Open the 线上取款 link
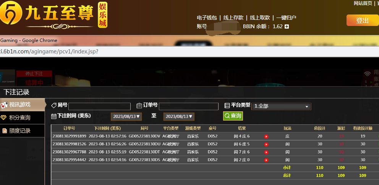Image resolution: width=379 pixels, height=185 pixels. coord(260,18)
